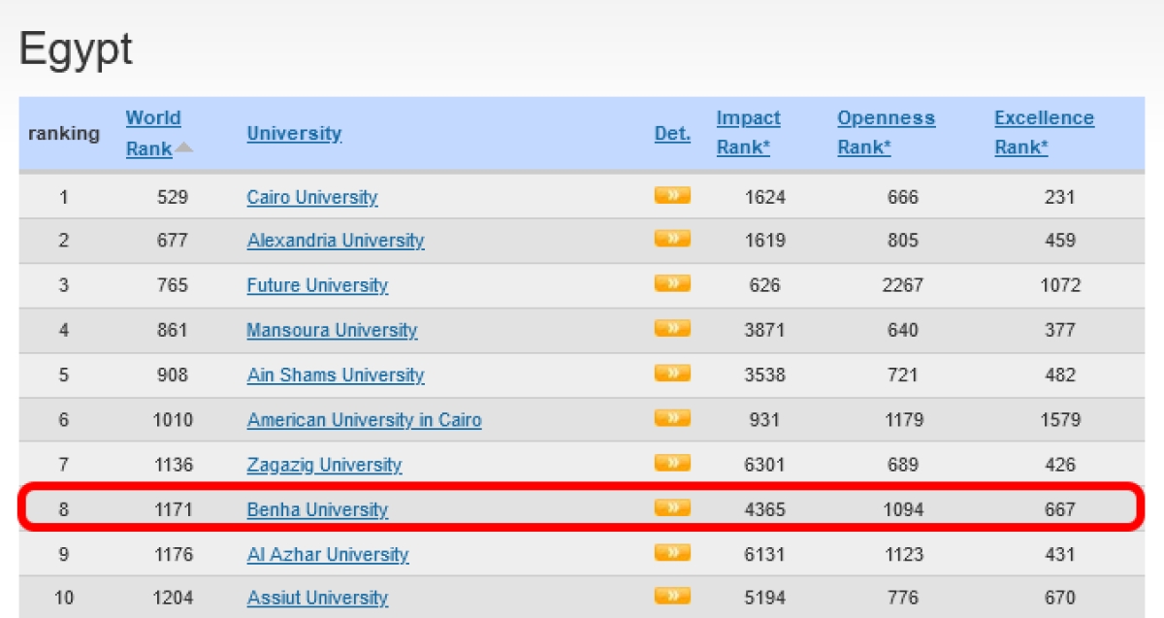Click the World Rank header link
1164x618 pixels.
(152, 133)
